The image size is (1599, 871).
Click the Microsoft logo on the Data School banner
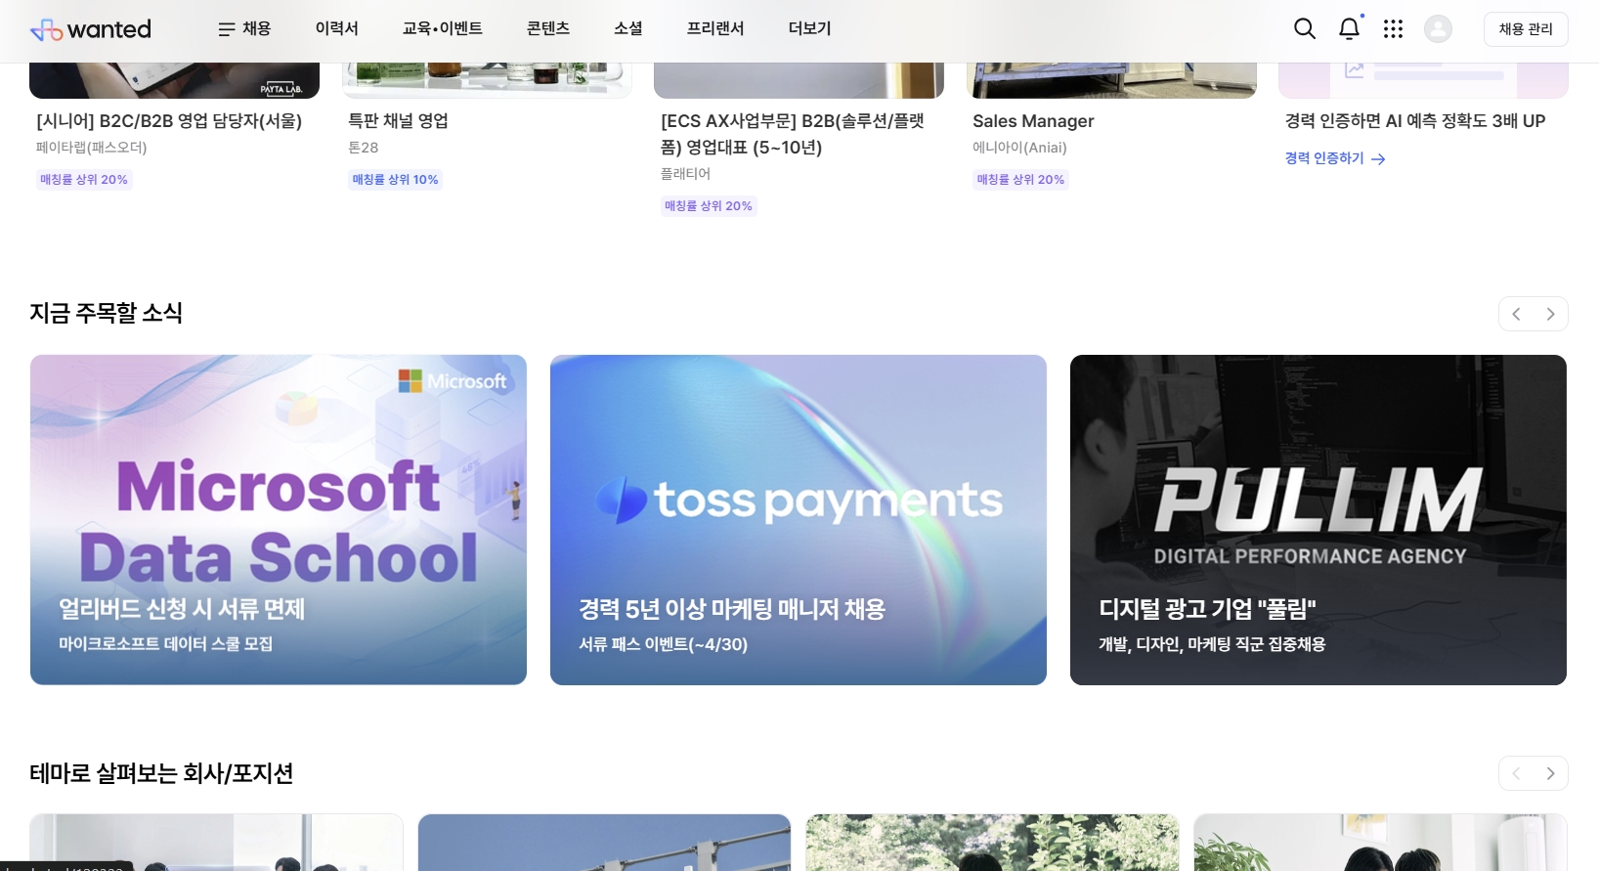click(453, 381)
